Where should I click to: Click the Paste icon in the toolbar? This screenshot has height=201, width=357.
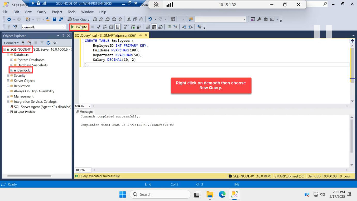(141, 19)
